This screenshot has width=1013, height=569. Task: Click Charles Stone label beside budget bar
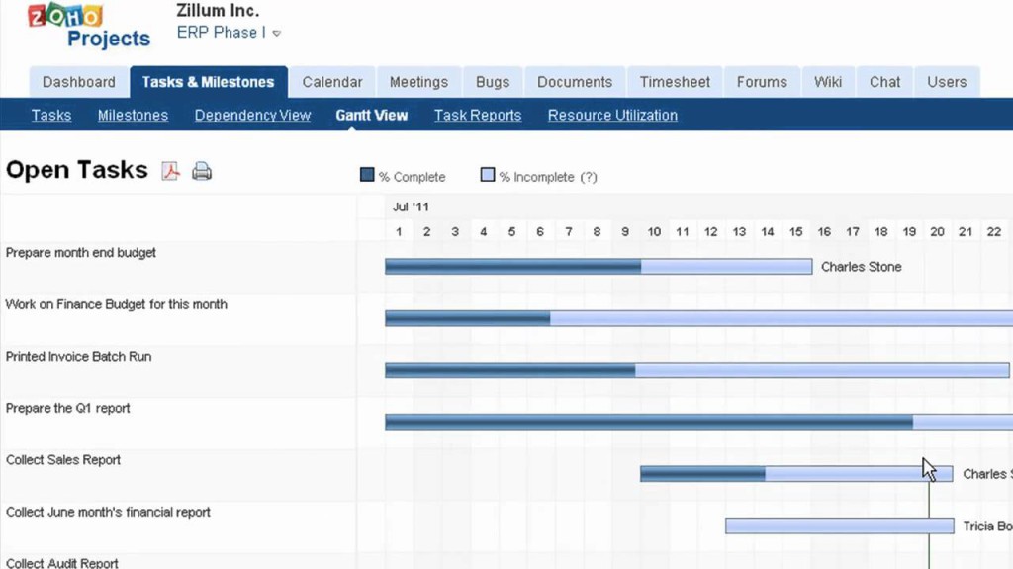pos(862,267)
